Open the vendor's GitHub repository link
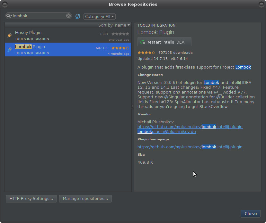266x223 pixels. pos(190,127)
